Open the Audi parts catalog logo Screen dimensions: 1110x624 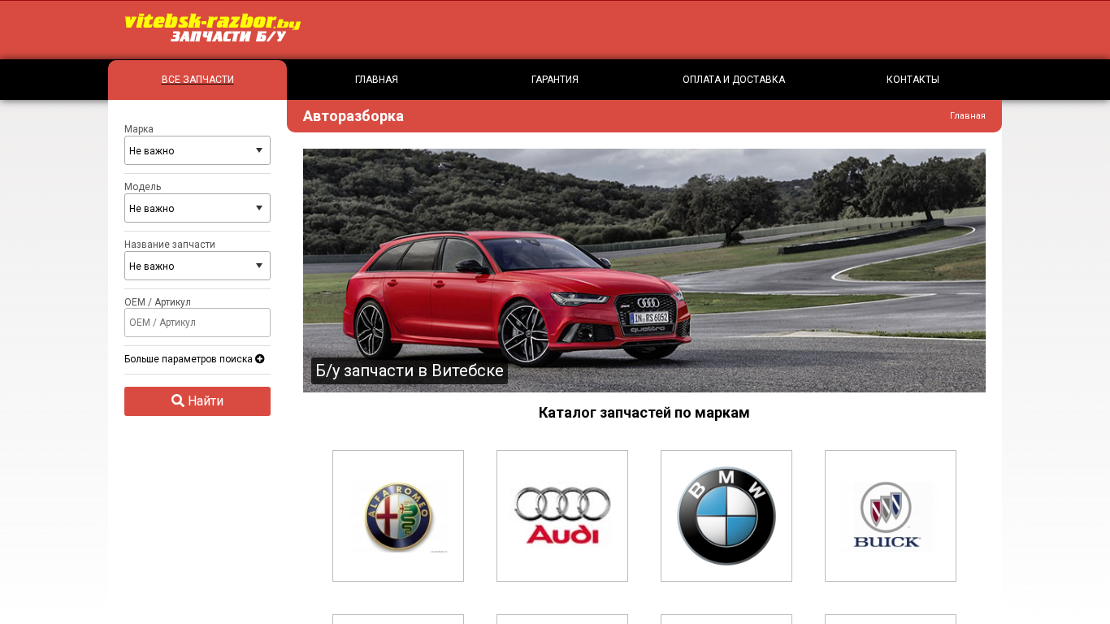tap(562, 516)
